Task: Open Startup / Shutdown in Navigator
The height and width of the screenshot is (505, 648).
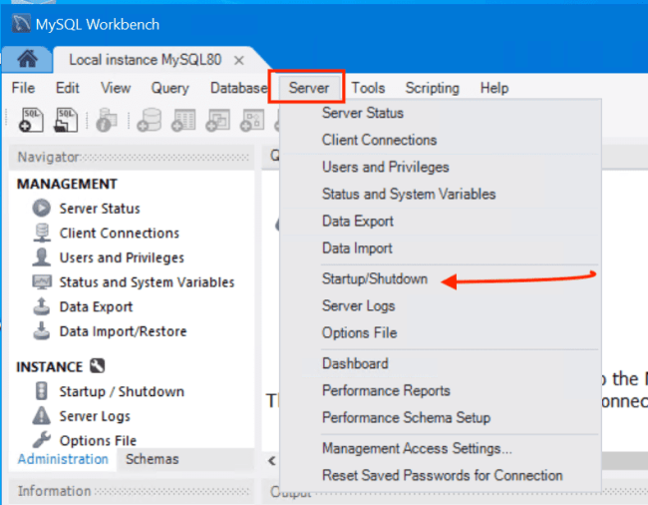Action: 122,391
